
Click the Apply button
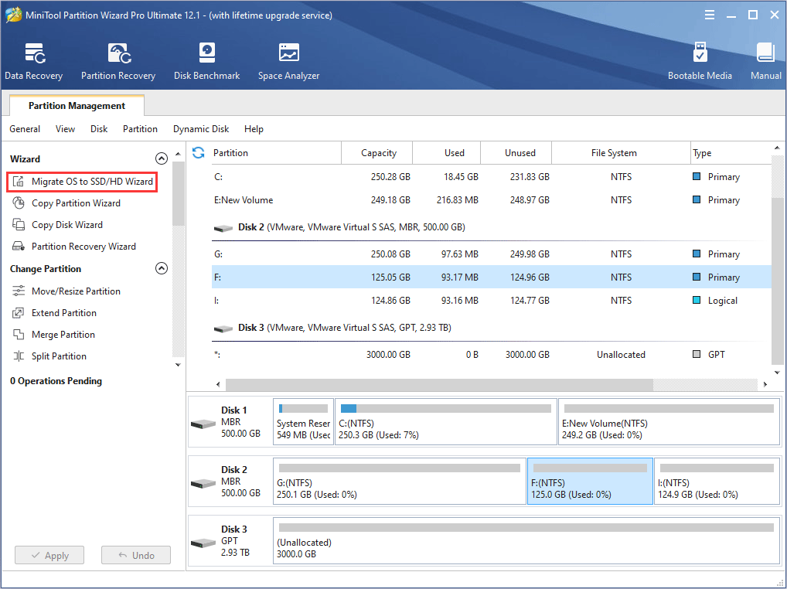49,556
